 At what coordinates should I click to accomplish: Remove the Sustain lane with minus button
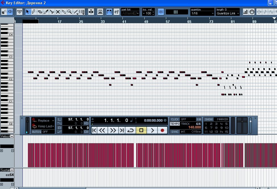click(x=13, y=184)
